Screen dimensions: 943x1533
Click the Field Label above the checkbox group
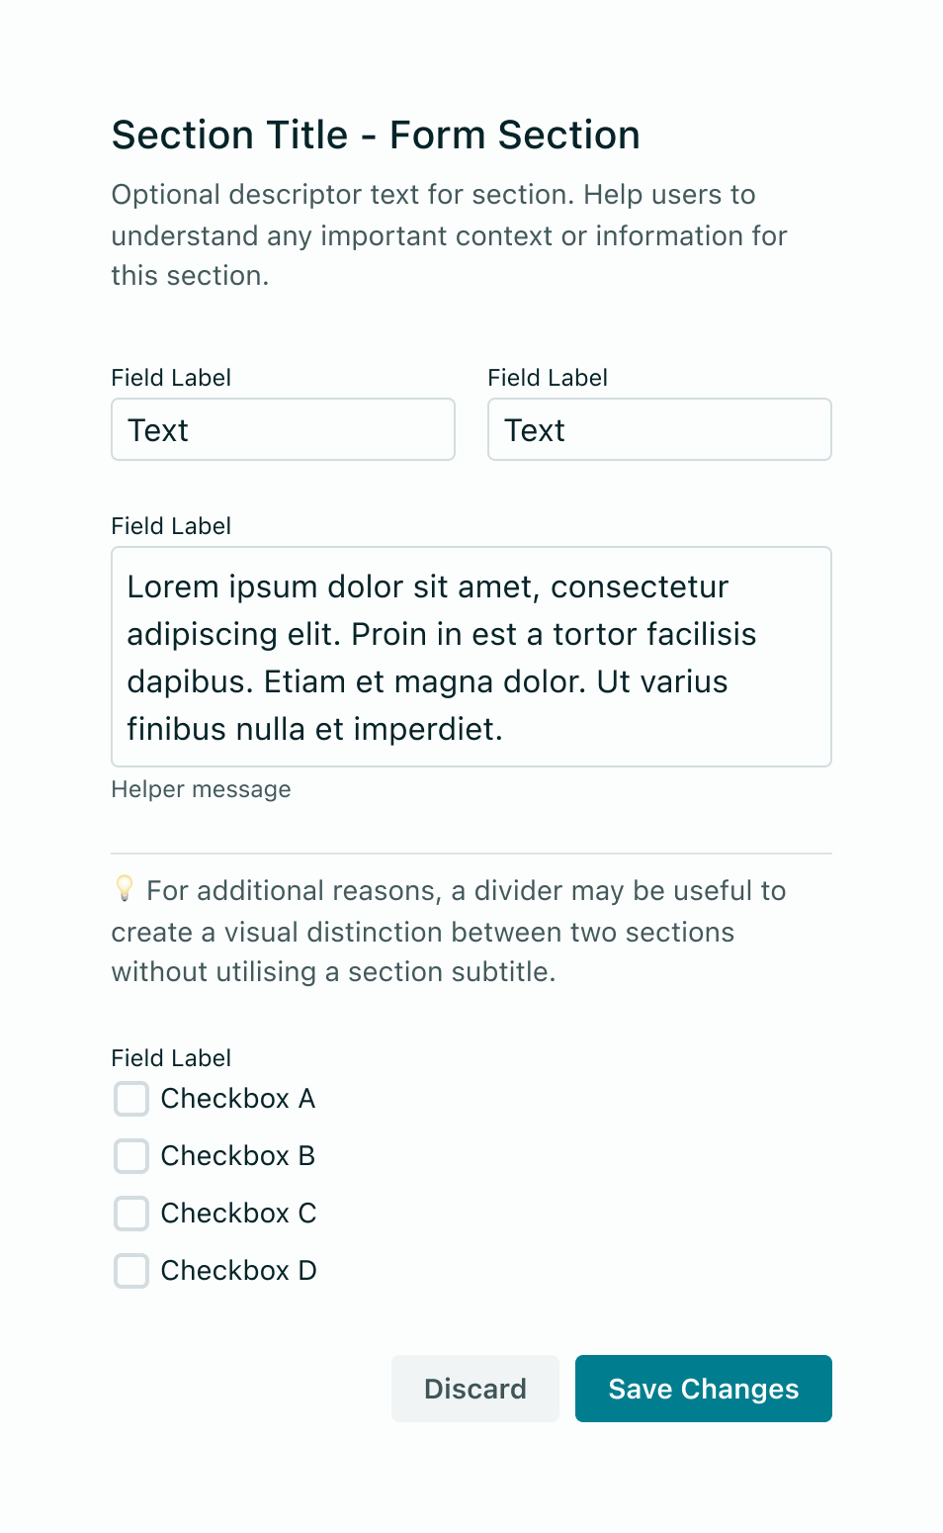(x=171, y=1058)
